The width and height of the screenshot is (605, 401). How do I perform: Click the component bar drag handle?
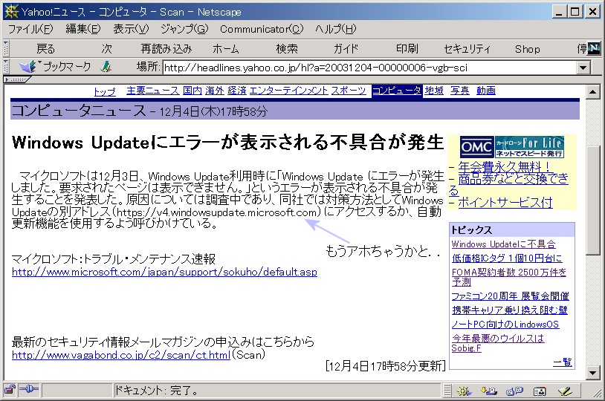point(447,391)
